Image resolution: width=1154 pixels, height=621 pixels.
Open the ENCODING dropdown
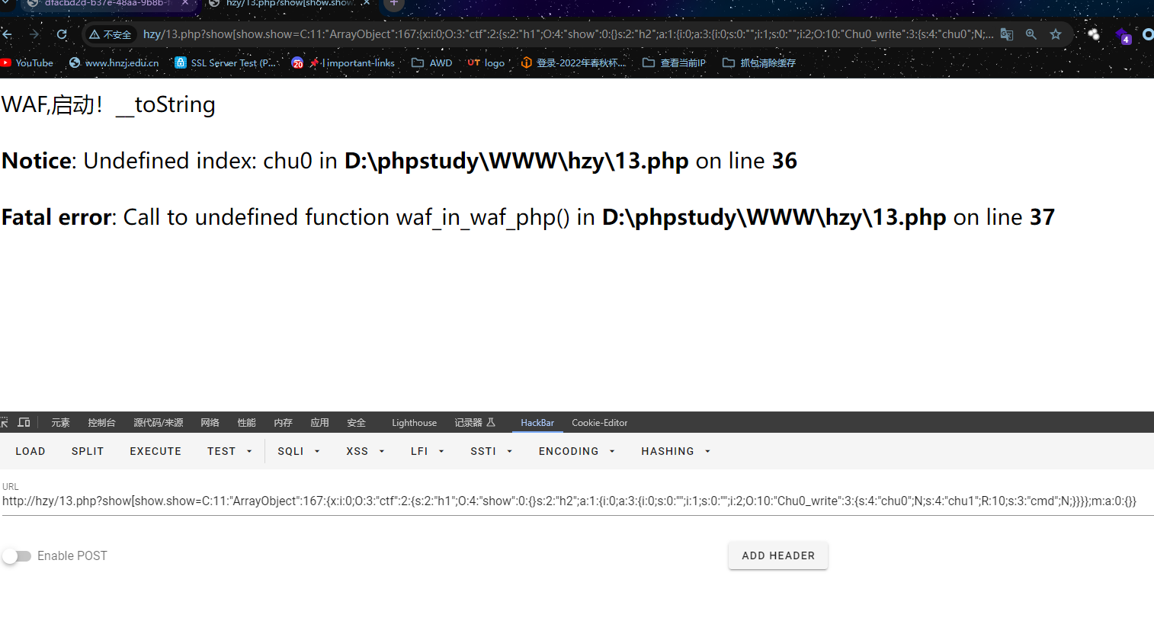click(x=577, y=451)
